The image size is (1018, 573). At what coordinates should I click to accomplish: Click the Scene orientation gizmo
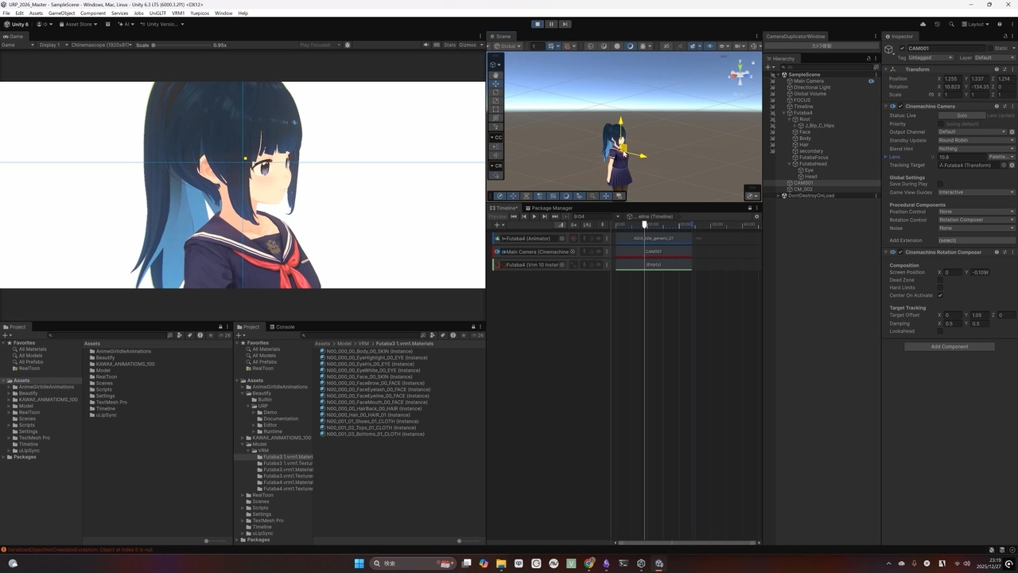[740, 74]
